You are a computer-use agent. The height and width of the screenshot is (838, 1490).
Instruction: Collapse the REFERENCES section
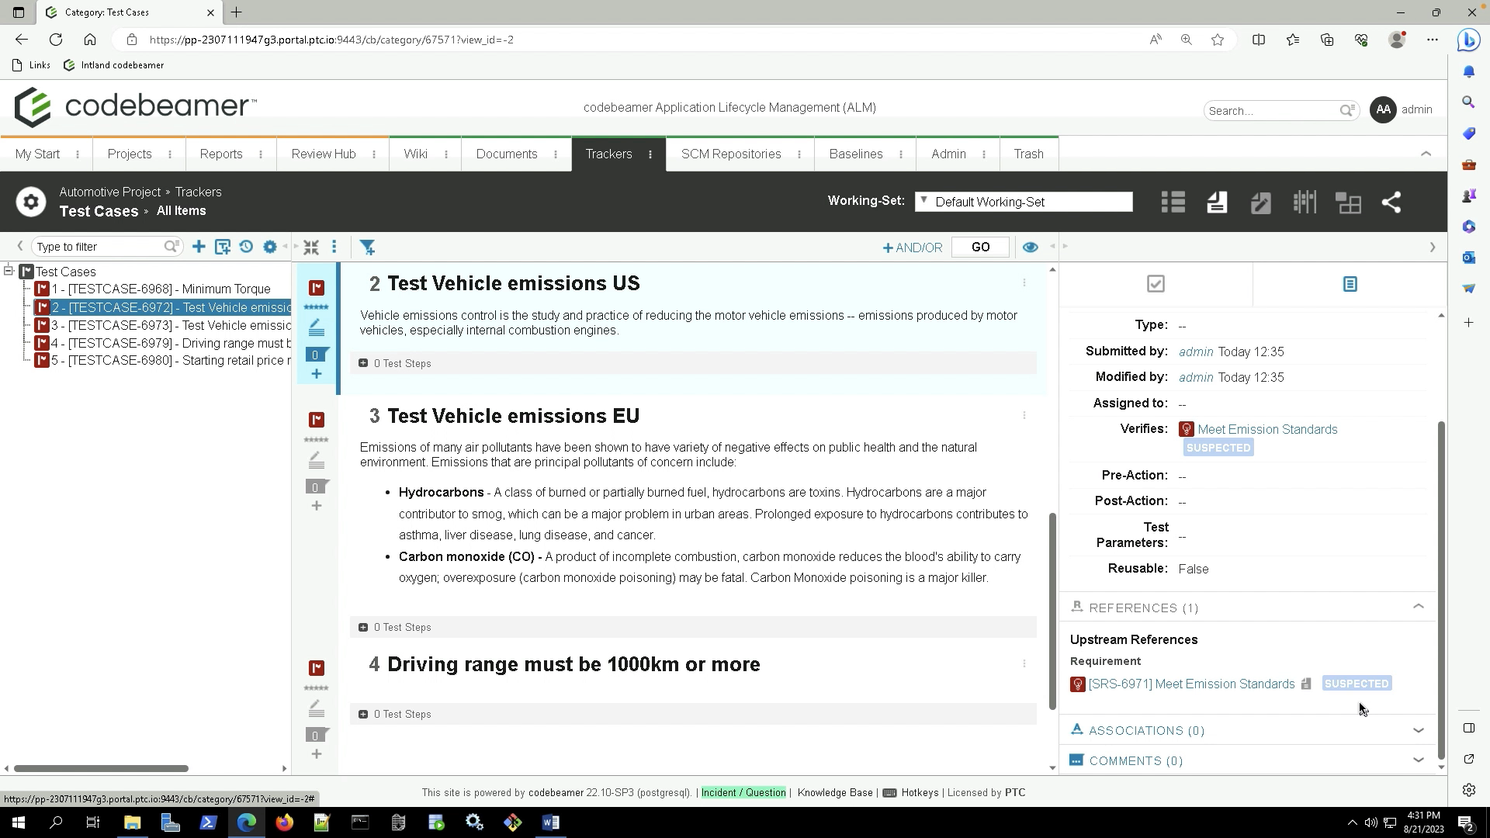coord(1418,607)
